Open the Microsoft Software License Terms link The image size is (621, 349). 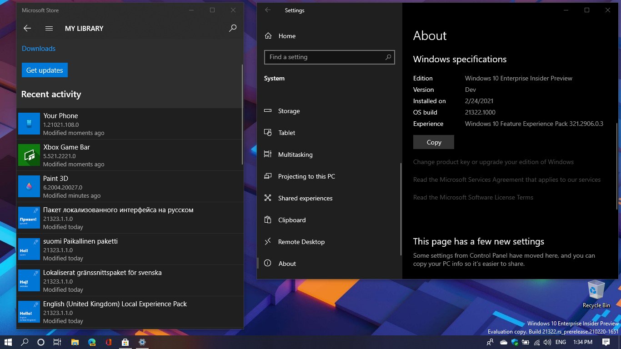[473, 197]
